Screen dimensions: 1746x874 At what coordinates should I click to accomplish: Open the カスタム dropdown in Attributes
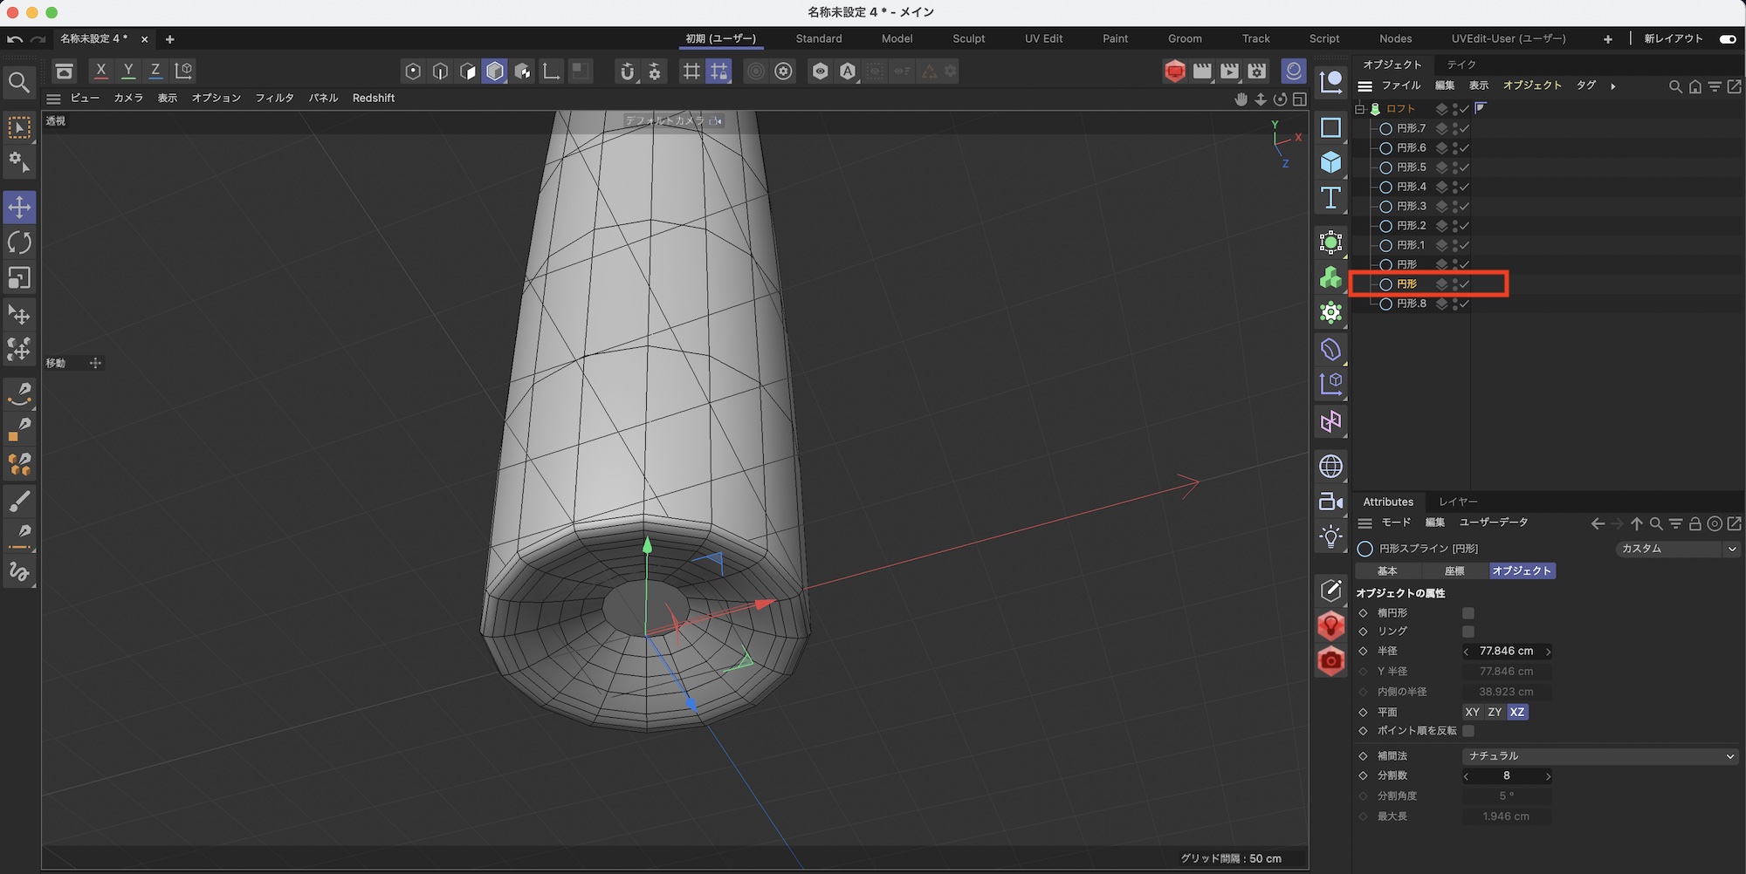tap(1678, 549)
